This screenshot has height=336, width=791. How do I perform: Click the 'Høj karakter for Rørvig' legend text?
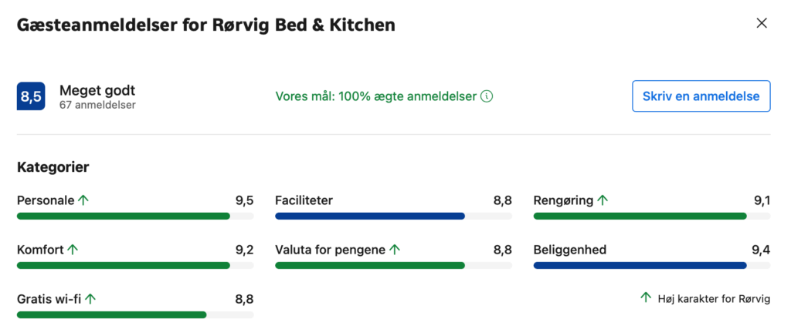tap(715, 299)
